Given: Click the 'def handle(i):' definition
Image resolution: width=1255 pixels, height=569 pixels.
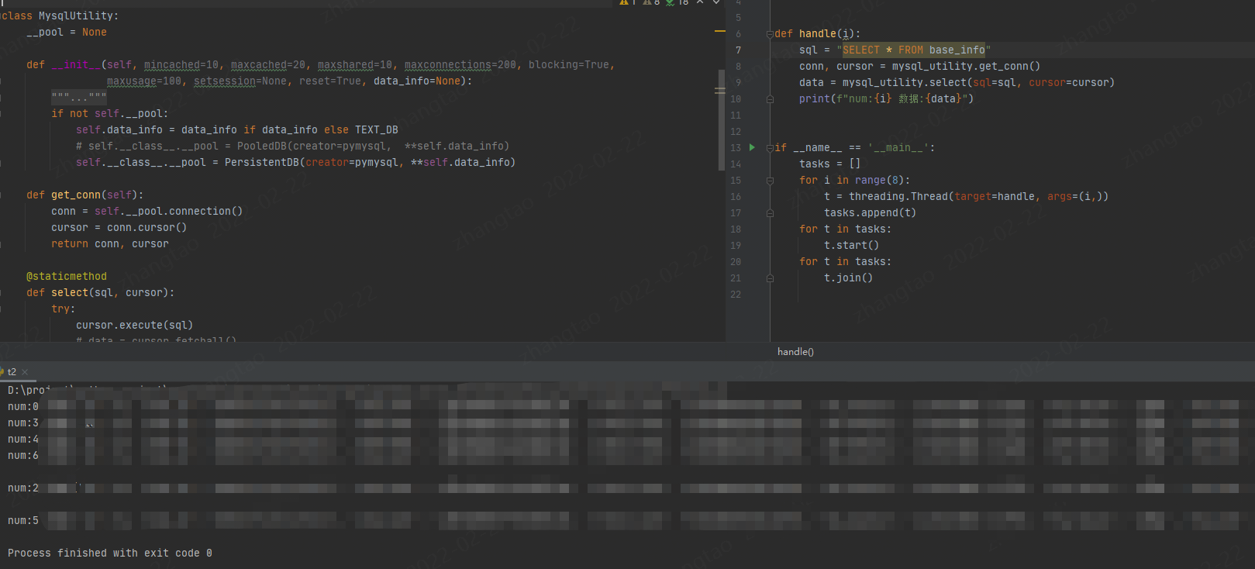Looking at the screenshot, I should click(818, 34).
